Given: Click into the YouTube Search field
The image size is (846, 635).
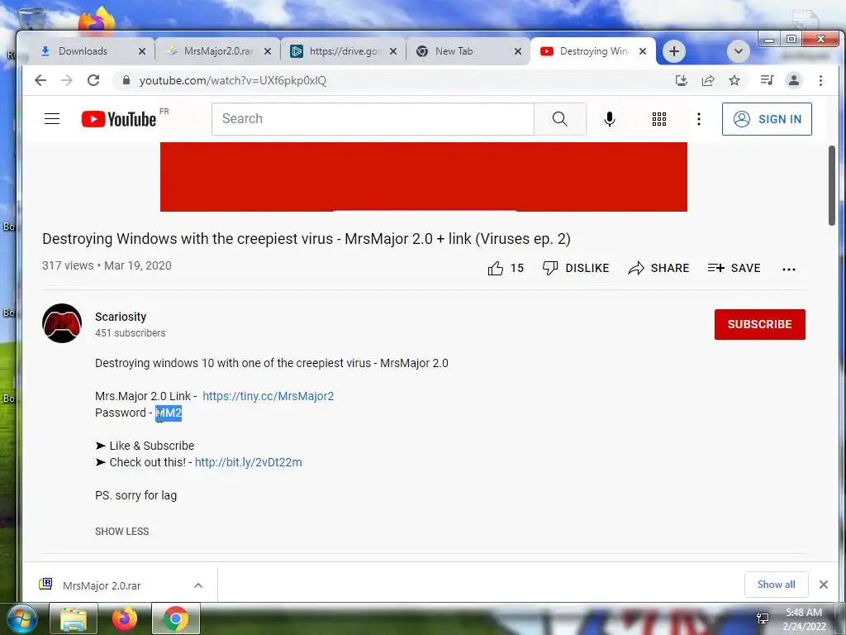Looking at the screenshot, I should coord(373,119).
